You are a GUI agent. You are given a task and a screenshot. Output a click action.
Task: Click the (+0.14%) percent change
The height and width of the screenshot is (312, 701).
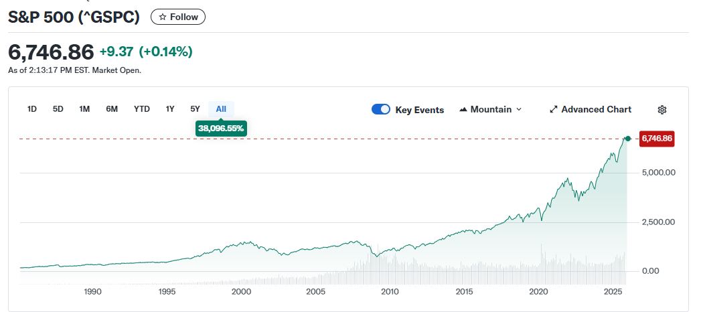166,52
